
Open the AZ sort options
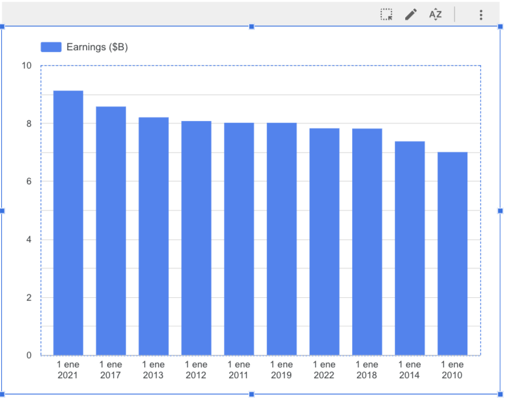(x=435, y=15)
